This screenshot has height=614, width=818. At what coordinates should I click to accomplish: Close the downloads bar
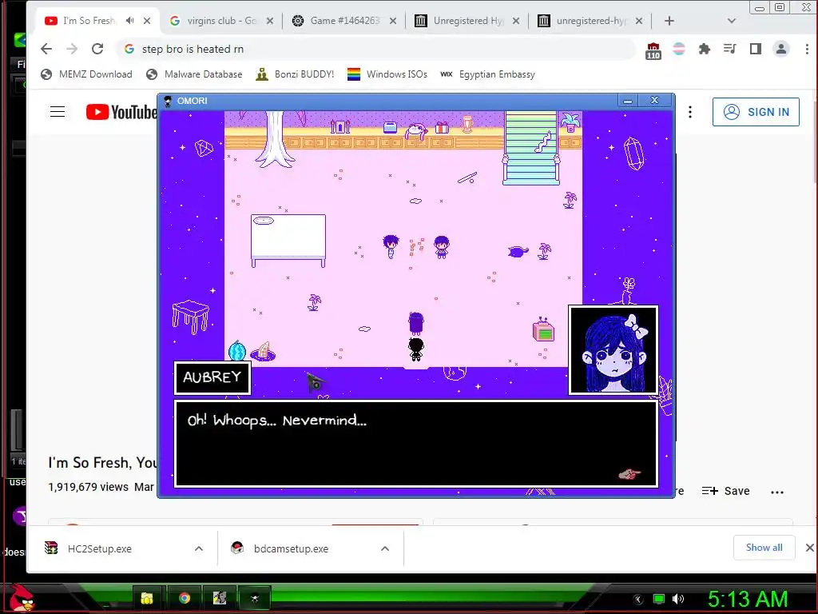click(x=809, y=547)
